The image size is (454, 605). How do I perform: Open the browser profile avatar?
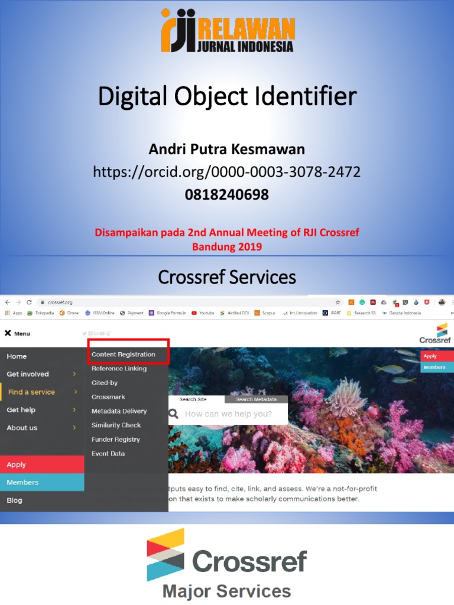442,302
